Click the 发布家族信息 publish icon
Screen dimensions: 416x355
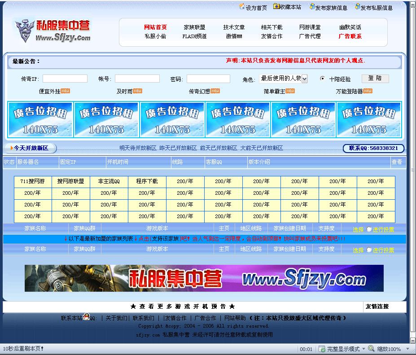click(x=311, y=7)
